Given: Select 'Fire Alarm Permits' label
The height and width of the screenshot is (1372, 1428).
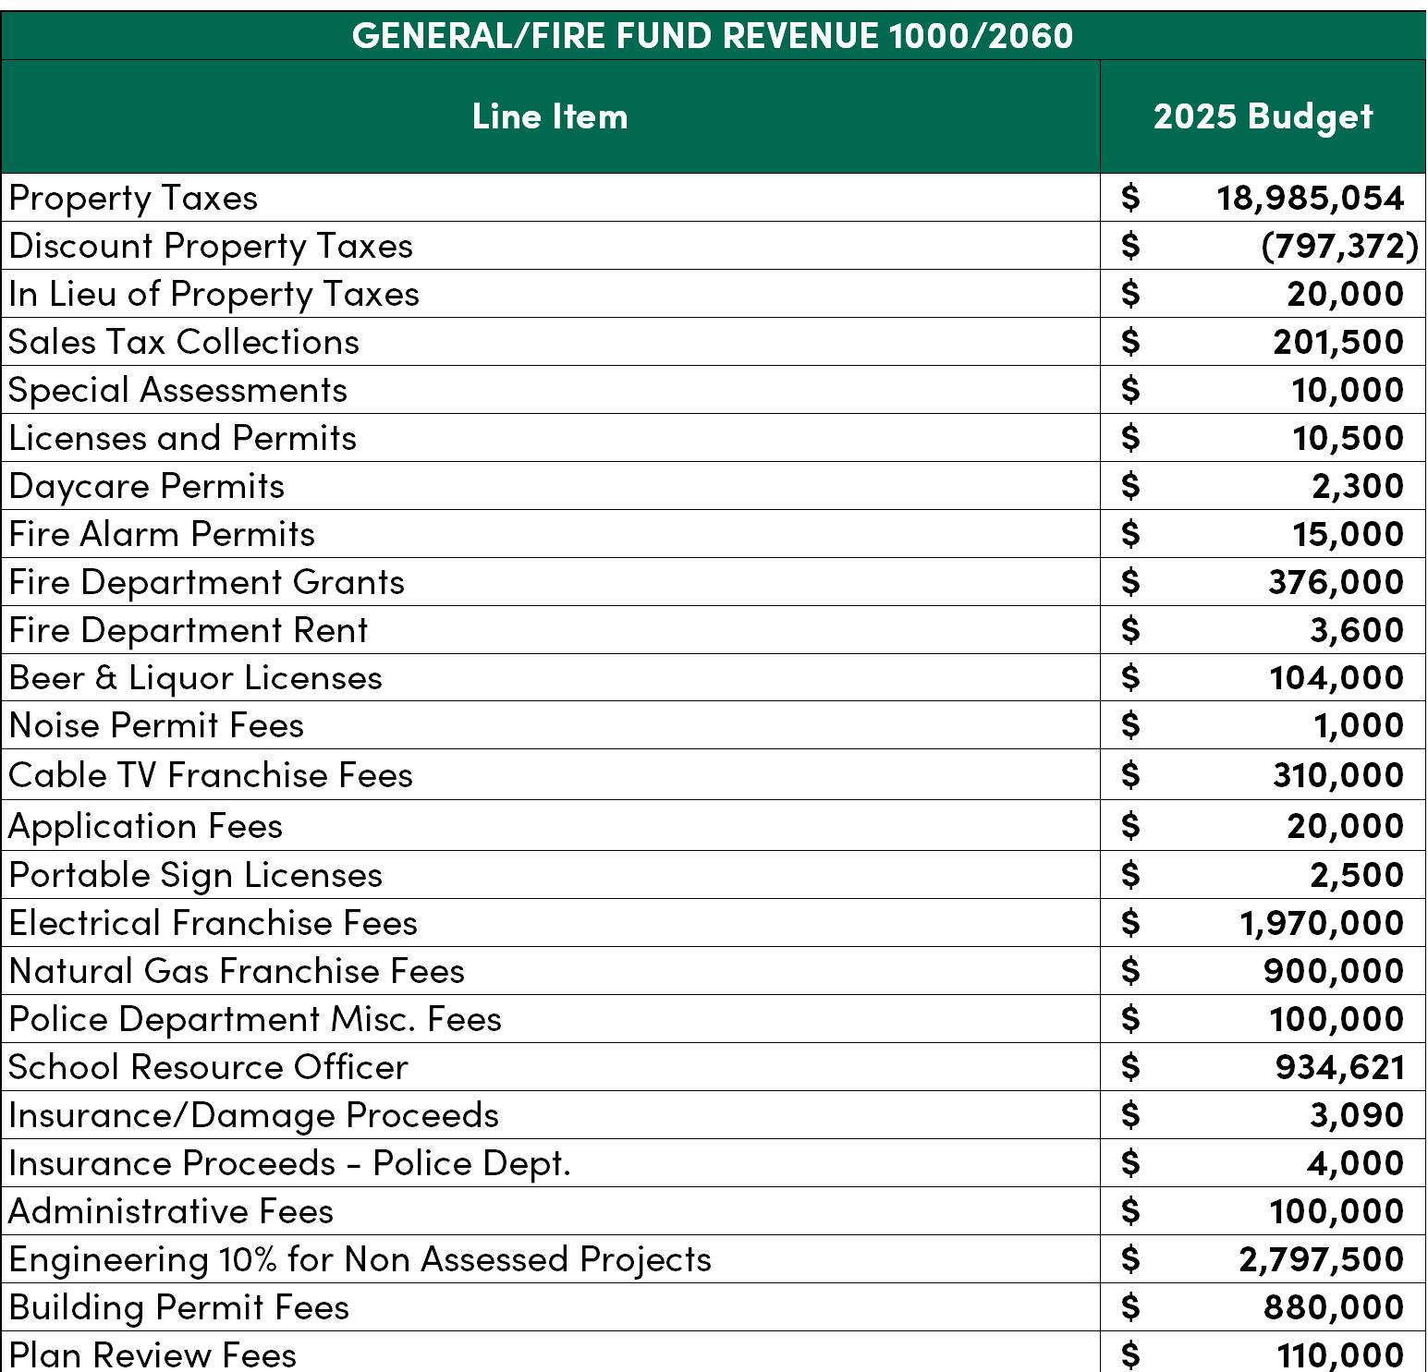Looking at the screenshot, I should pyautogui.click(x=162, y=534).
